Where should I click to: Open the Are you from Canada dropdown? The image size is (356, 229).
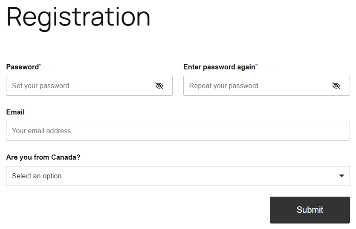(x=178, y=176)
